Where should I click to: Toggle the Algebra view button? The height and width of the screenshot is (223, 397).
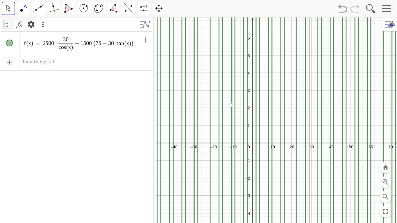pos(7,25)
